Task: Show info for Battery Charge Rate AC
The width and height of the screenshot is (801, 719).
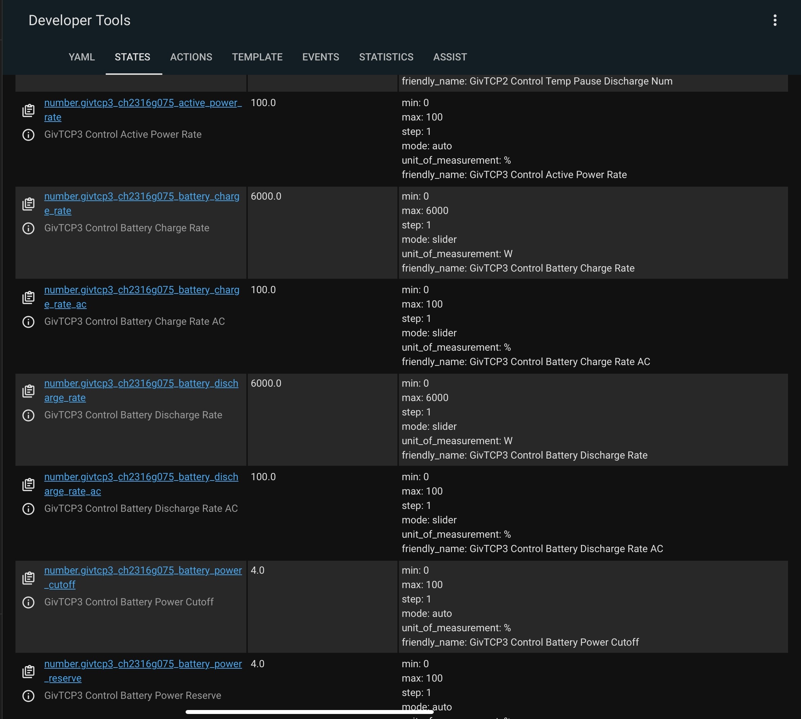Action: (28, 322)
